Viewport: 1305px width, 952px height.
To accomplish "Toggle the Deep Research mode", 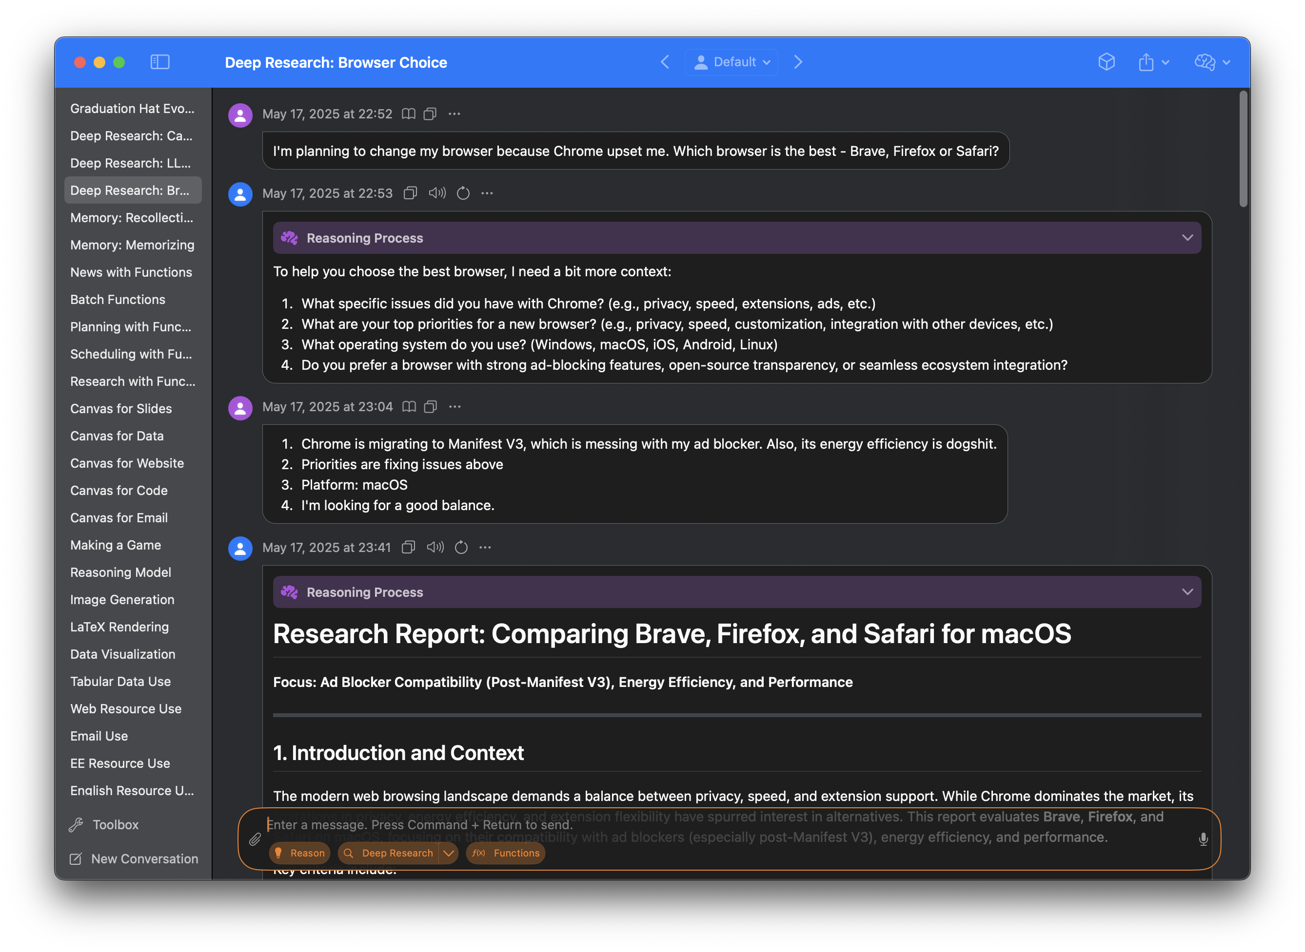I will click(389, 853).
